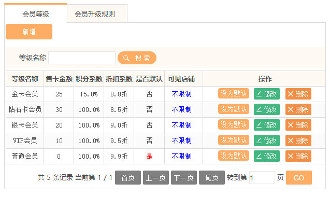Viewport: 330px width, 197px height.
Task: Delete the VIP会员 row
Action: coord(298,140)
